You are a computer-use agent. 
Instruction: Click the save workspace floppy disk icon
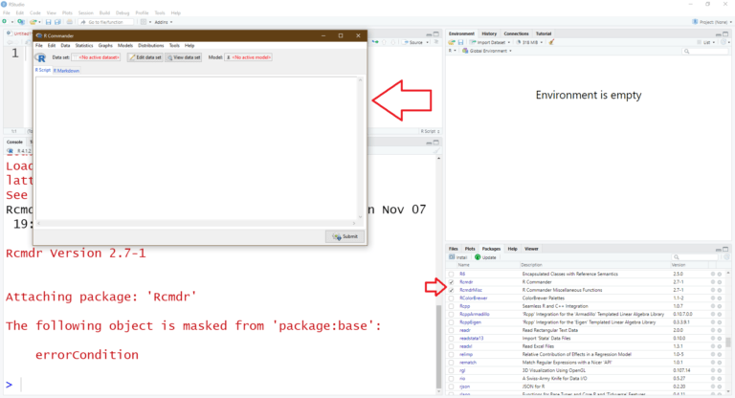coord(460,42)
